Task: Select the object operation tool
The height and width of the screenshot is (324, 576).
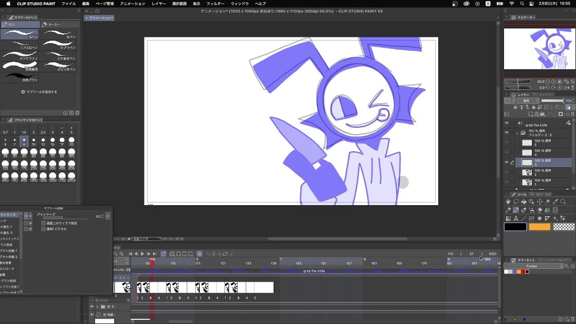Action: [531, 202]
